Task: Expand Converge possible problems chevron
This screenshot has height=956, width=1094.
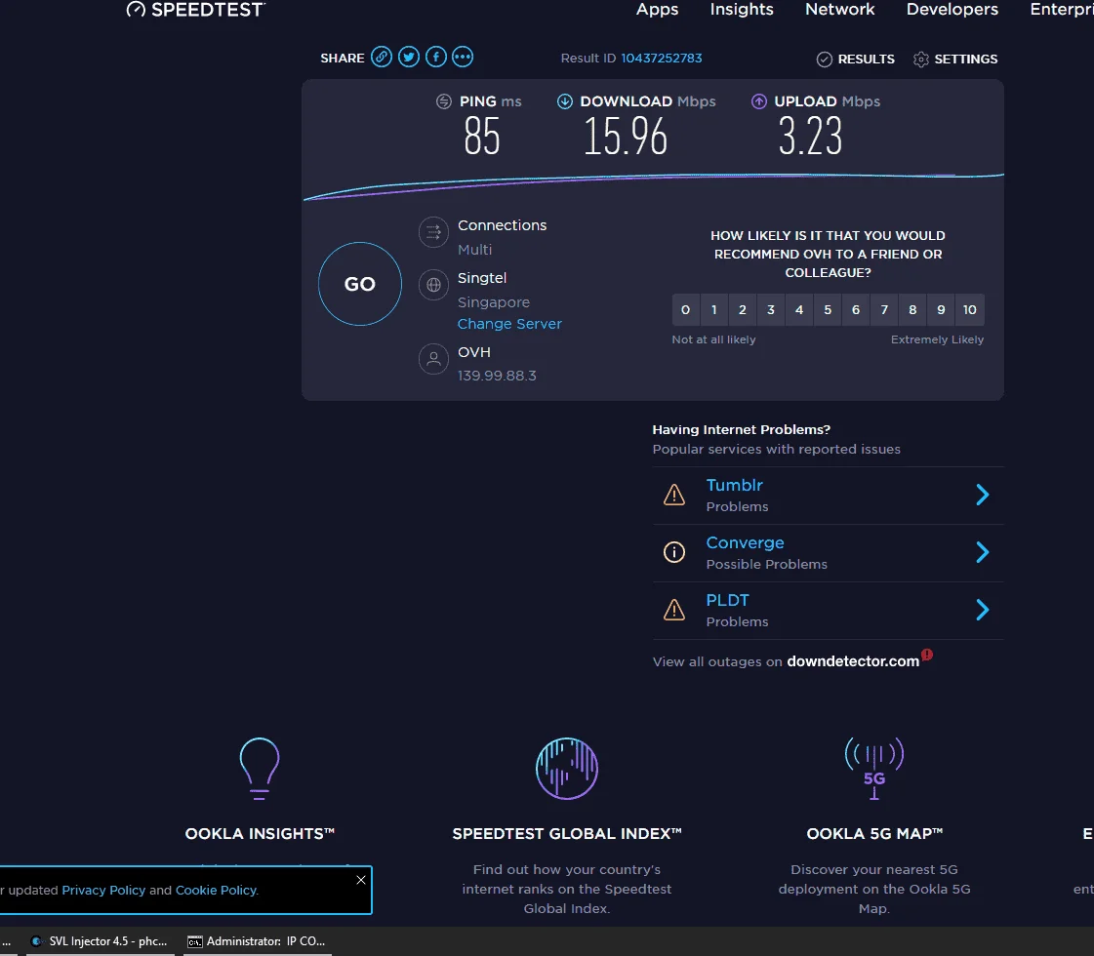Action: tap(983, 552)
